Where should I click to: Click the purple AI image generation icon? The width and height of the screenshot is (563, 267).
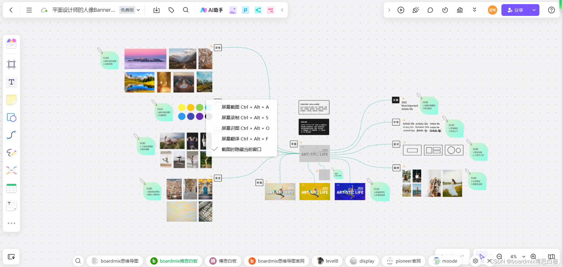233,10
